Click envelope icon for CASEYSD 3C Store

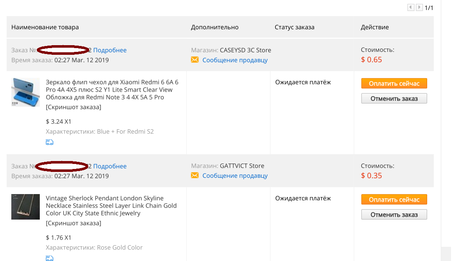(x=195, y=60)
